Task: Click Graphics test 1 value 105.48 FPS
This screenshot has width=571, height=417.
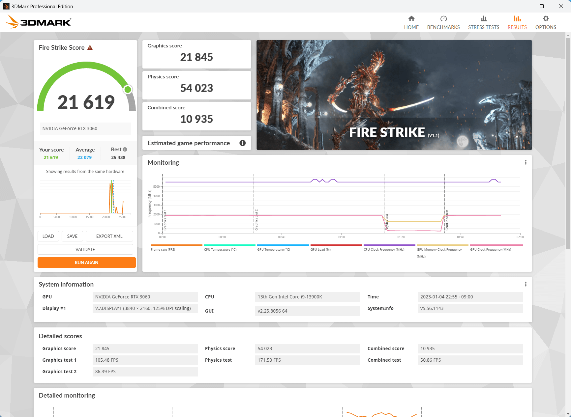Action: (145, 360)
